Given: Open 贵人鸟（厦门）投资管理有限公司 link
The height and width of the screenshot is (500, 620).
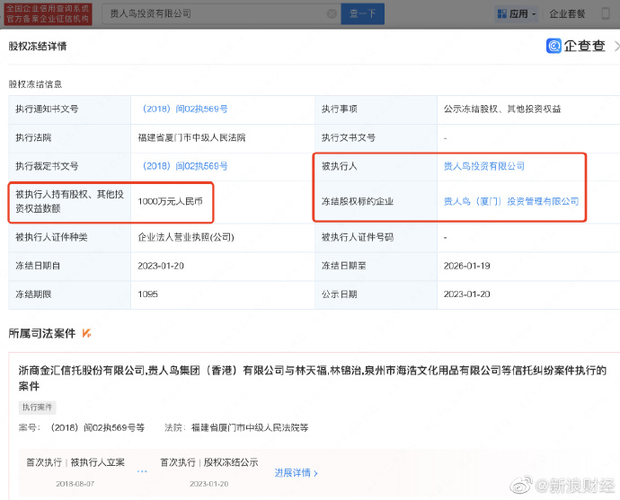Looking at the screenshot, I should pos(511,201).
